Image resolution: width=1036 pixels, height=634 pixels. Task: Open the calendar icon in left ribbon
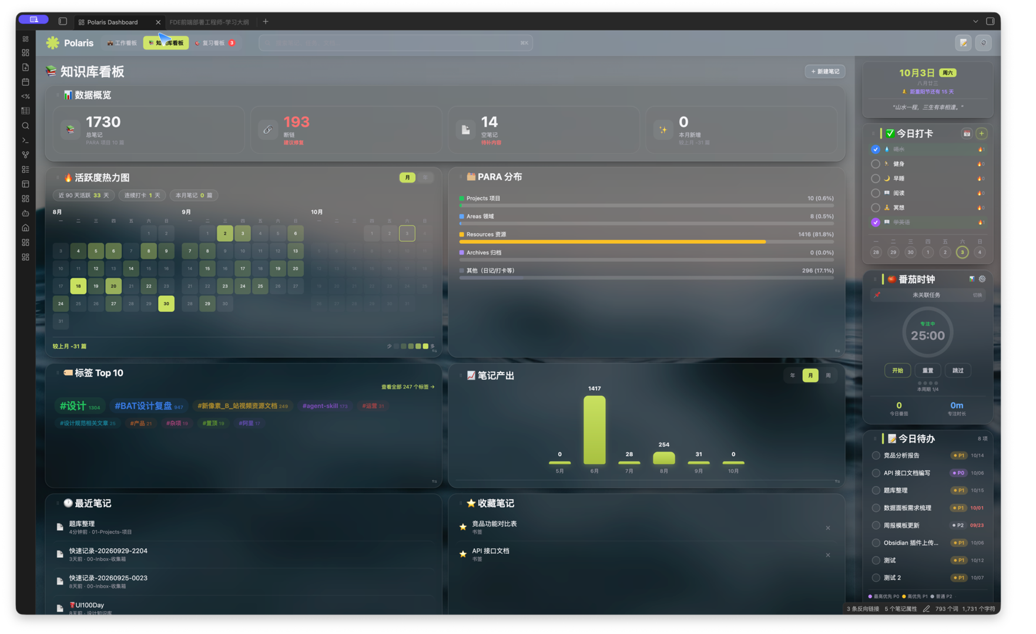tap(25, 82)
